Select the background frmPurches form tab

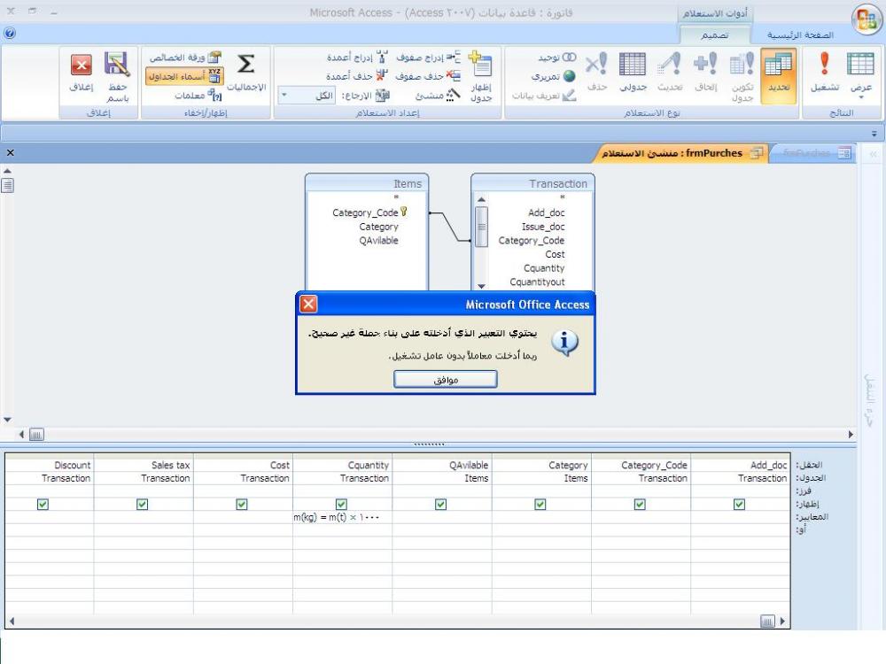click(812, 153)
